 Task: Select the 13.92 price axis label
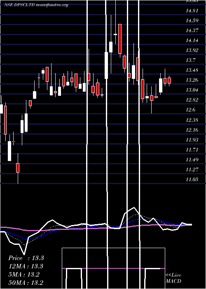tap(192, 50)
